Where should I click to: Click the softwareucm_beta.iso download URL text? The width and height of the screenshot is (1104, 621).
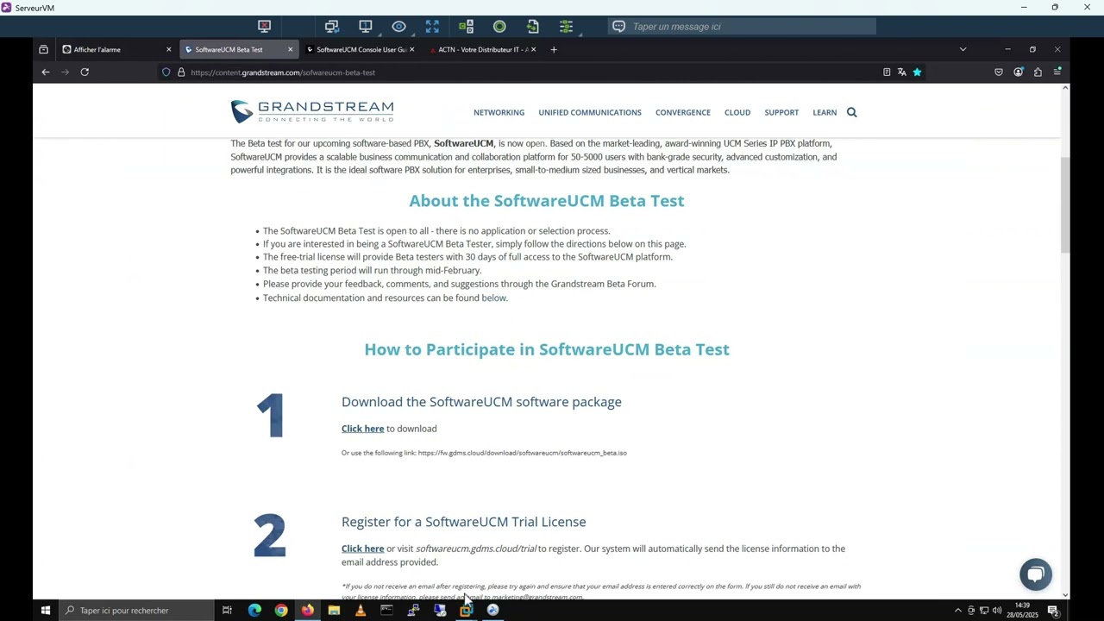click(x=523, y=453)
